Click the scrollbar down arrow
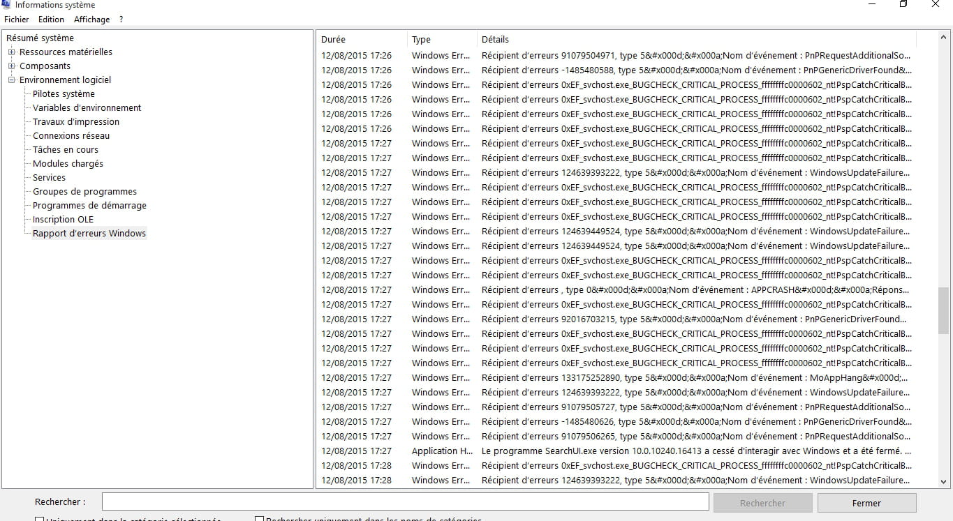The height and width of the screenshot is (521, 953). click(x=943, y=481)
